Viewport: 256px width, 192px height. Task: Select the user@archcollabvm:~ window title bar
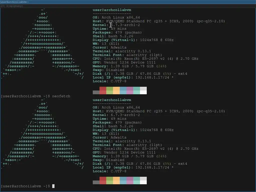click(x=128, y=2)
